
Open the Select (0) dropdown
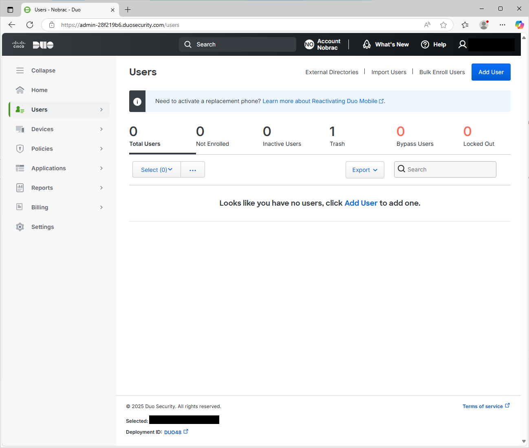point(156,170)
